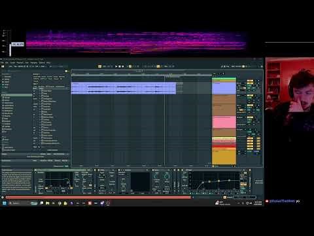Open the Help menu
Viewport: 314px width, 236px height.
[48, 63]
